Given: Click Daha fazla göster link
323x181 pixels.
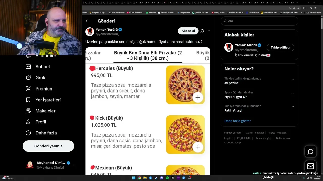Looking at the screenshot, I should coord(237,121).
